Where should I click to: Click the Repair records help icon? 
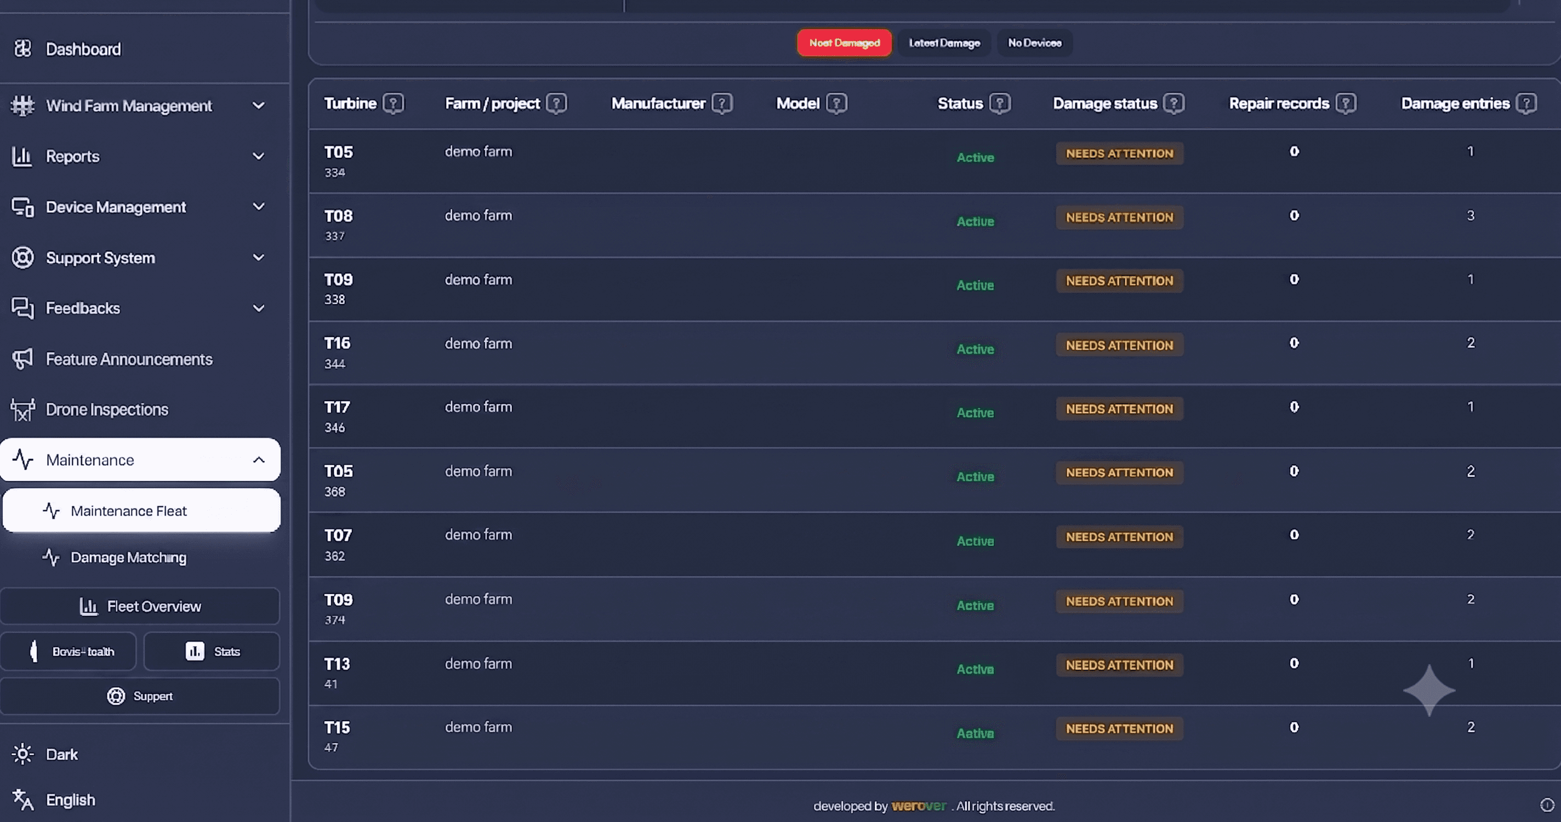[1346, 104]
